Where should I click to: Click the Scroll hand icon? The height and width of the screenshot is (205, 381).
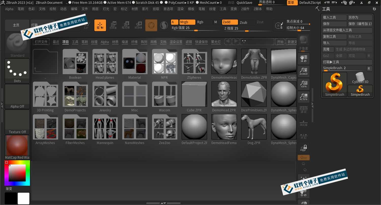pyautogui.click(x=304, y=59)
